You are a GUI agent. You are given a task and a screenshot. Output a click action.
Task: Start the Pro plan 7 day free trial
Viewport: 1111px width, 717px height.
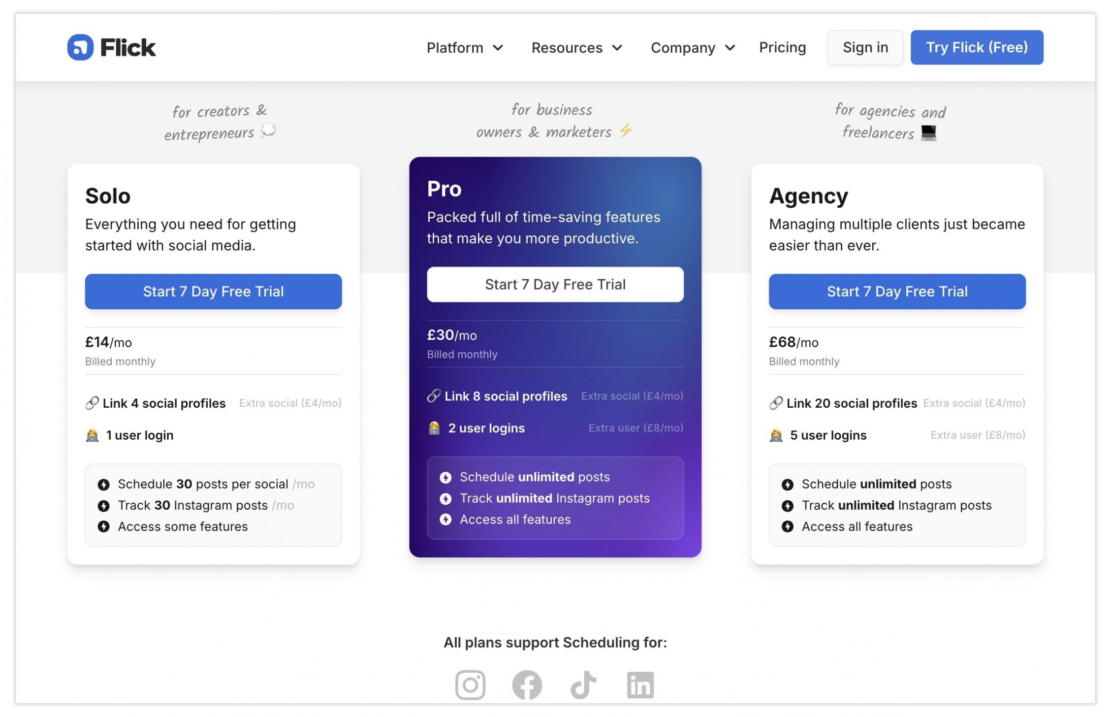pyautogui.click(x=555, y=285)
